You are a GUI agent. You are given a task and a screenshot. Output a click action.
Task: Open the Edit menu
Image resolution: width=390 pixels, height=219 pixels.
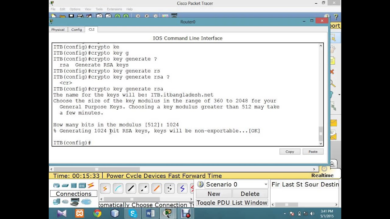click(62, 9)
